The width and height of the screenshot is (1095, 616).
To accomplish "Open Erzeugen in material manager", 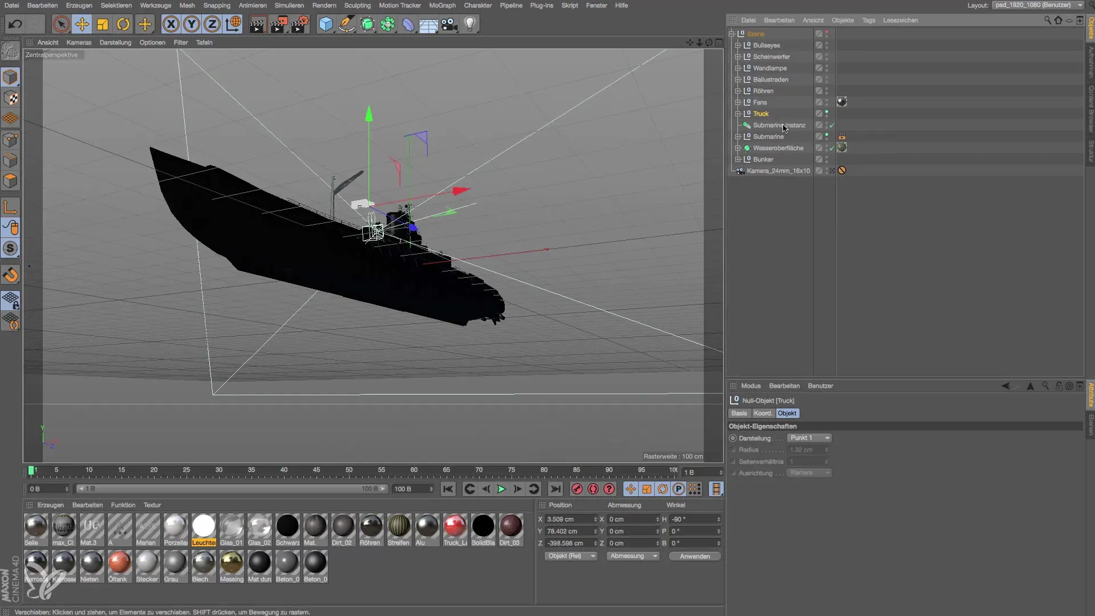I will pyautogui.click(x=50, y=505).
